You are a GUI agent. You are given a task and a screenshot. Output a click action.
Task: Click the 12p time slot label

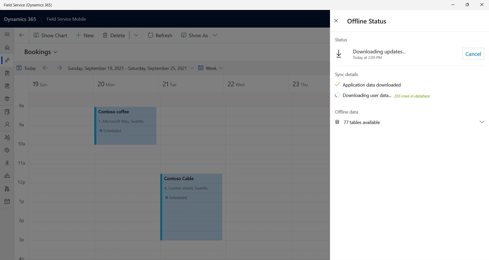click(21, 182)
